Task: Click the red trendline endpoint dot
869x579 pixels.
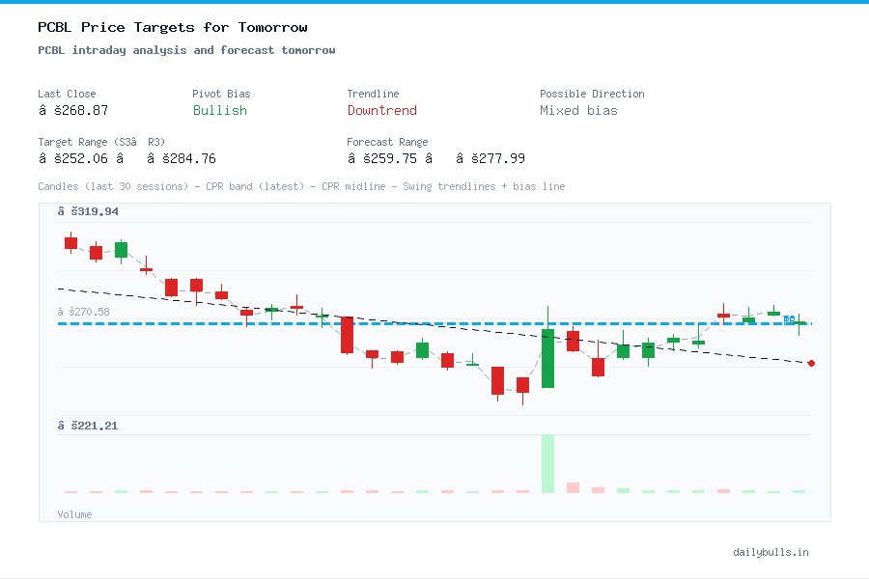Action: (811, 364)
